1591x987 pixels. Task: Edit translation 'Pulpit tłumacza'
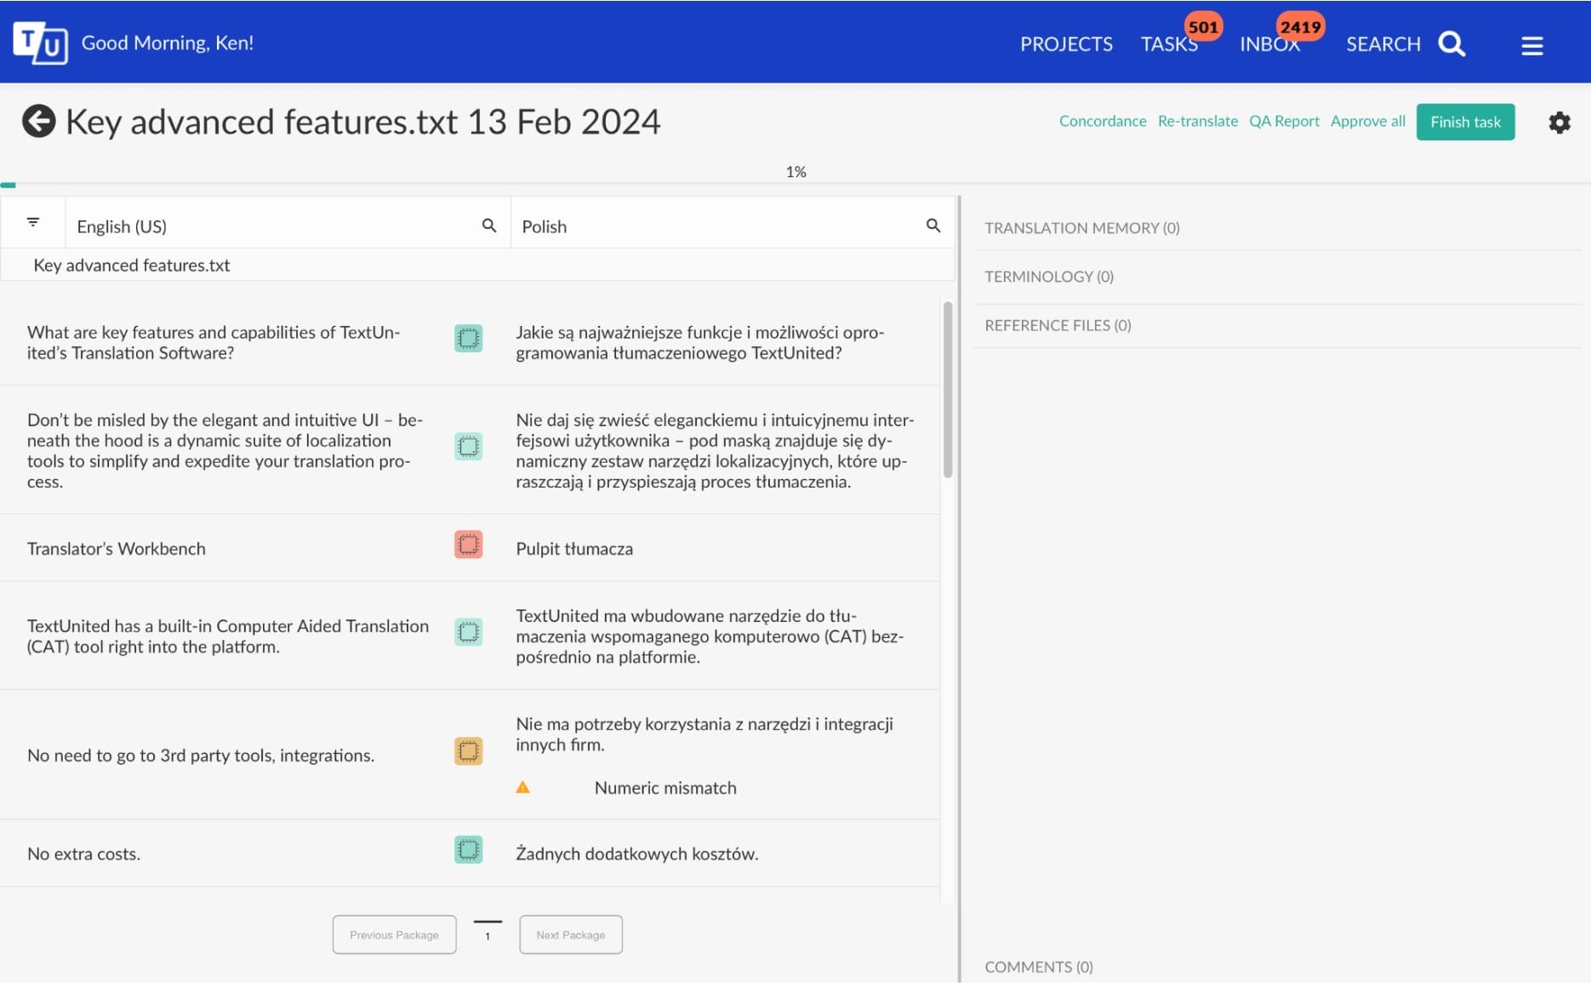(x=574, y=549)
